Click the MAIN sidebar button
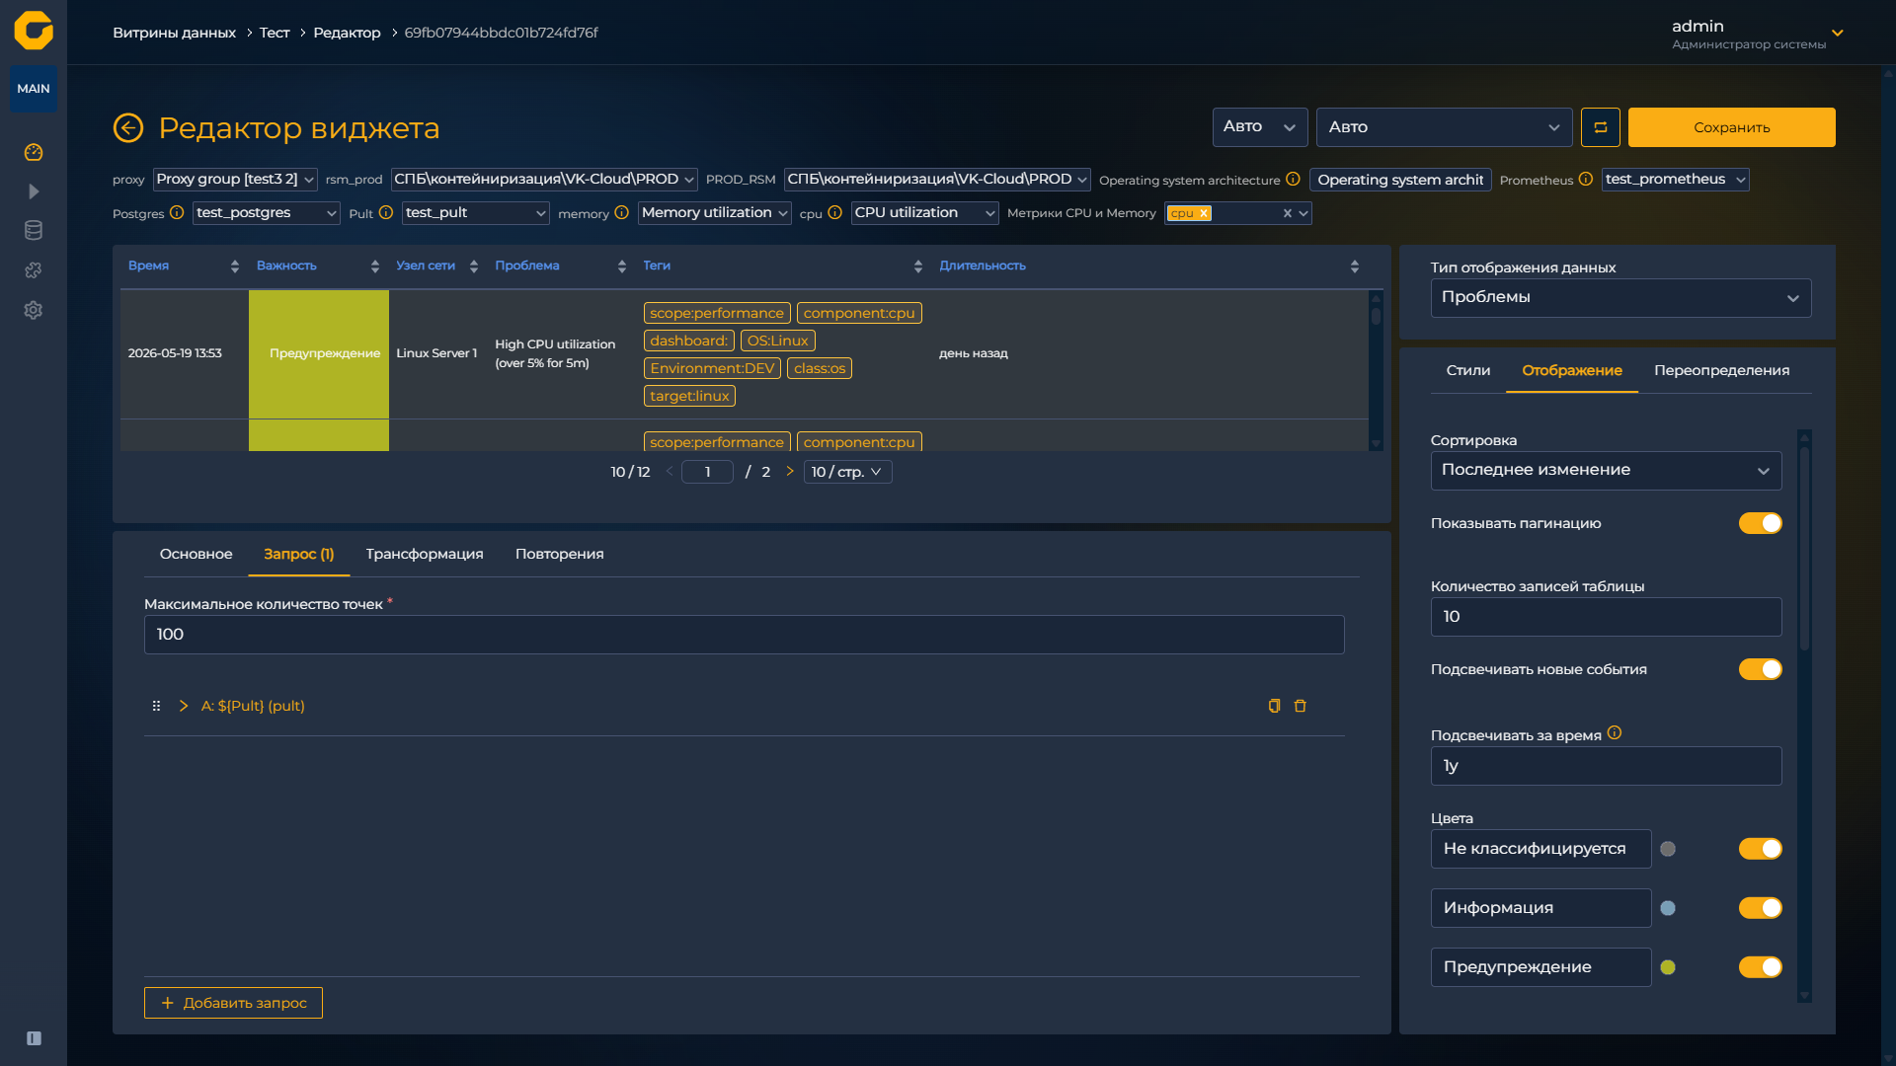The image size is (1896, 1066). pyautogui.click(x=34, y=89)
